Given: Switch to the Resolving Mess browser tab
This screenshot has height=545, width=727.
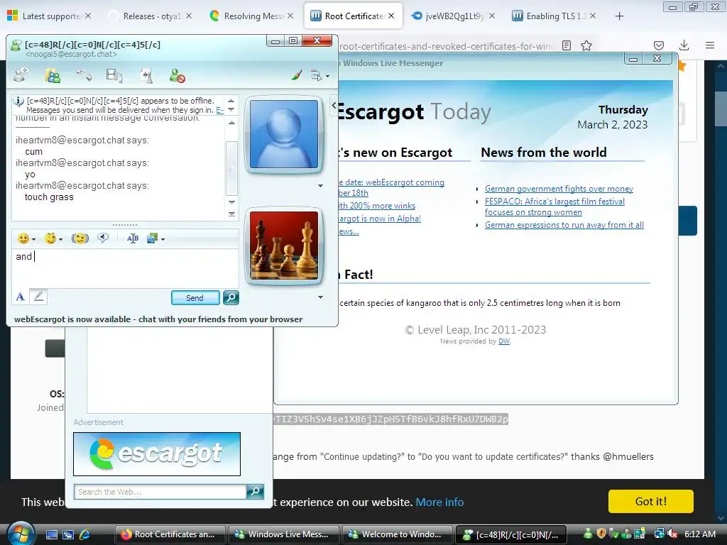Looking at the screenshot, I should [x=253, y=16].
